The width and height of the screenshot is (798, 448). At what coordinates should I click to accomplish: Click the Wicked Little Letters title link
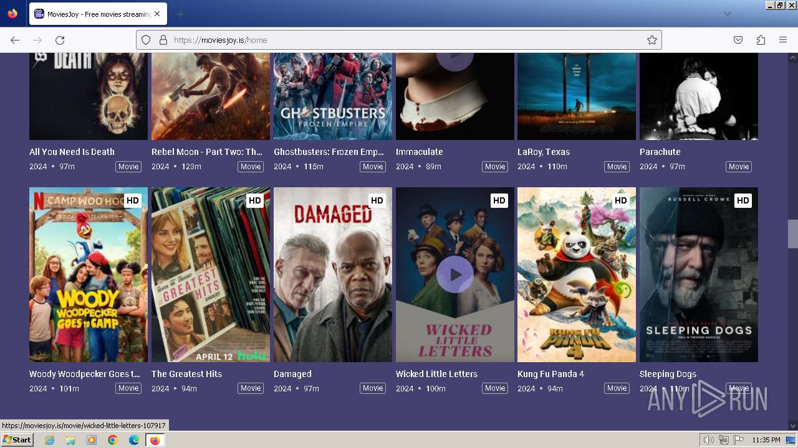436,374
